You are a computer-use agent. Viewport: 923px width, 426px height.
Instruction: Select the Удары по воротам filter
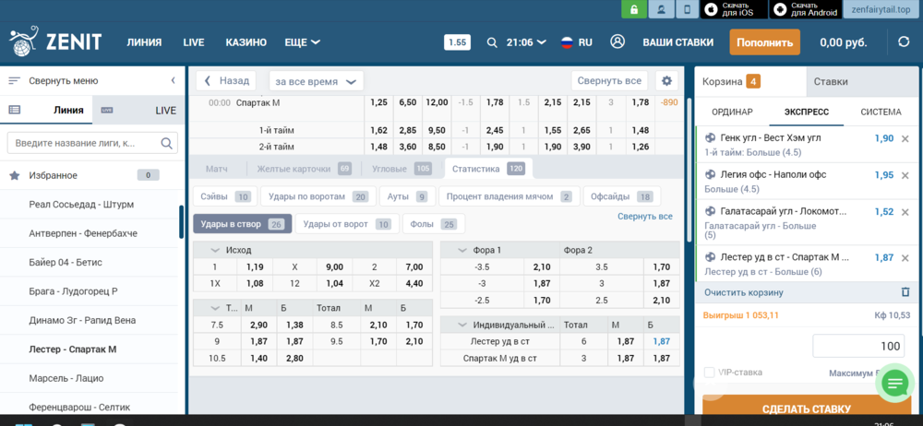click(318, 196)
